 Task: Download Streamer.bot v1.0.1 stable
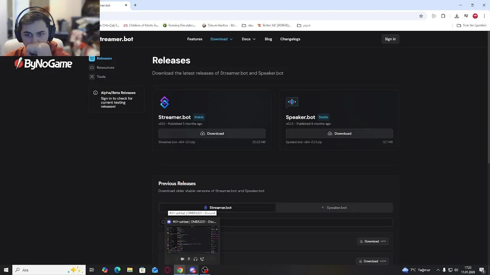coord(212,134)
